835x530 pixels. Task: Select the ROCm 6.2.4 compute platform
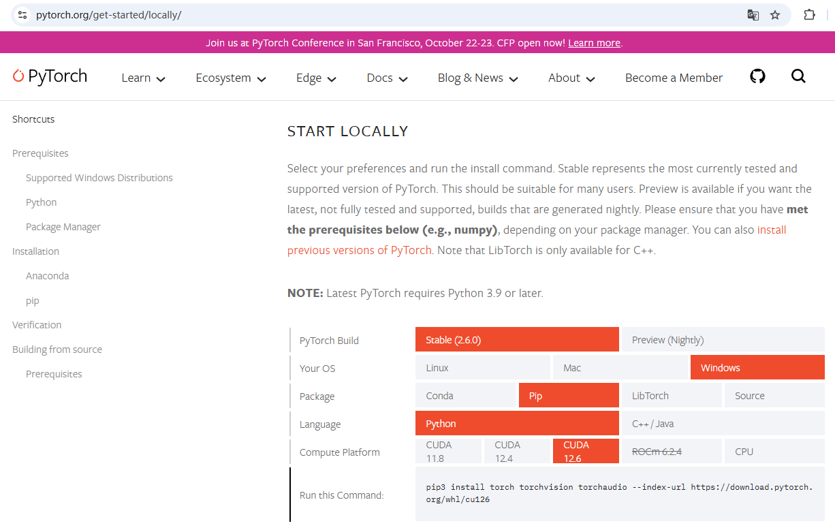pos(672,451)
